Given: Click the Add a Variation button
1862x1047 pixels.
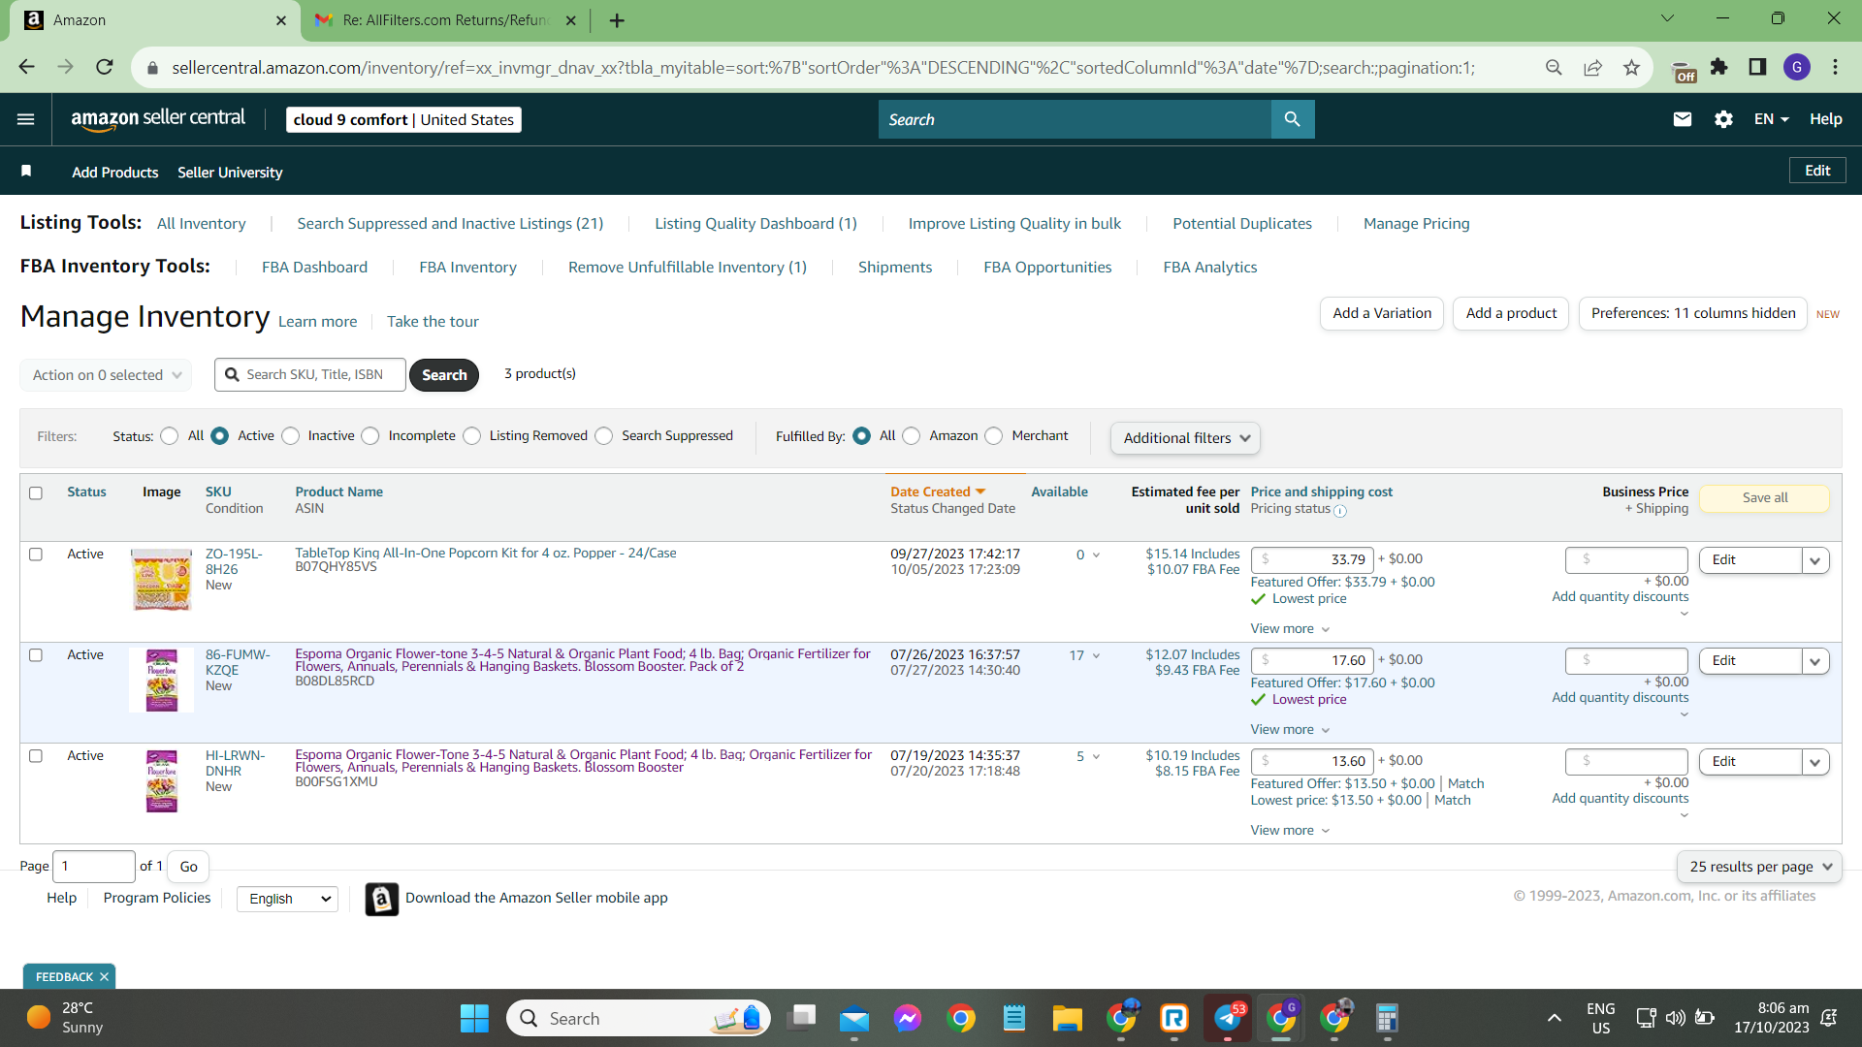Looking at the screenshot, I should tap(1382, 313).
